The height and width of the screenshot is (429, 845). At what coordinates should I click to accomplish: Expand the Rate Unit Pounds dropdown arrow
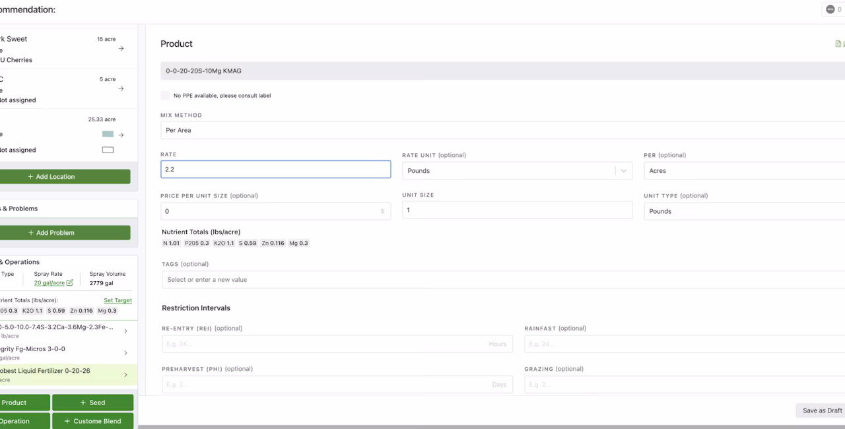[623, 171]
